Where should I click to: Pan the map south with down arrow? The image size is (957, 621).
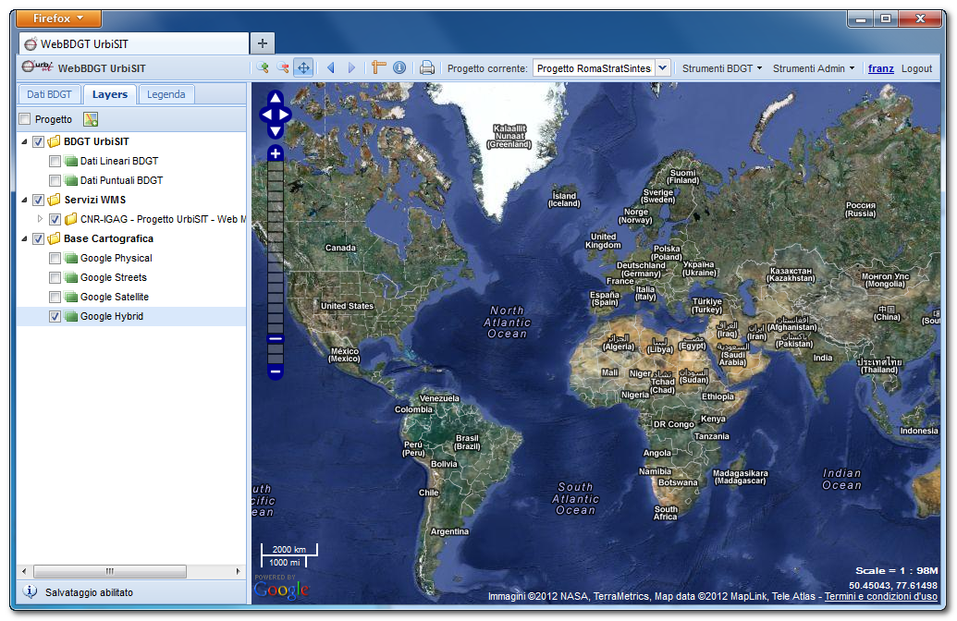[276, 131]
